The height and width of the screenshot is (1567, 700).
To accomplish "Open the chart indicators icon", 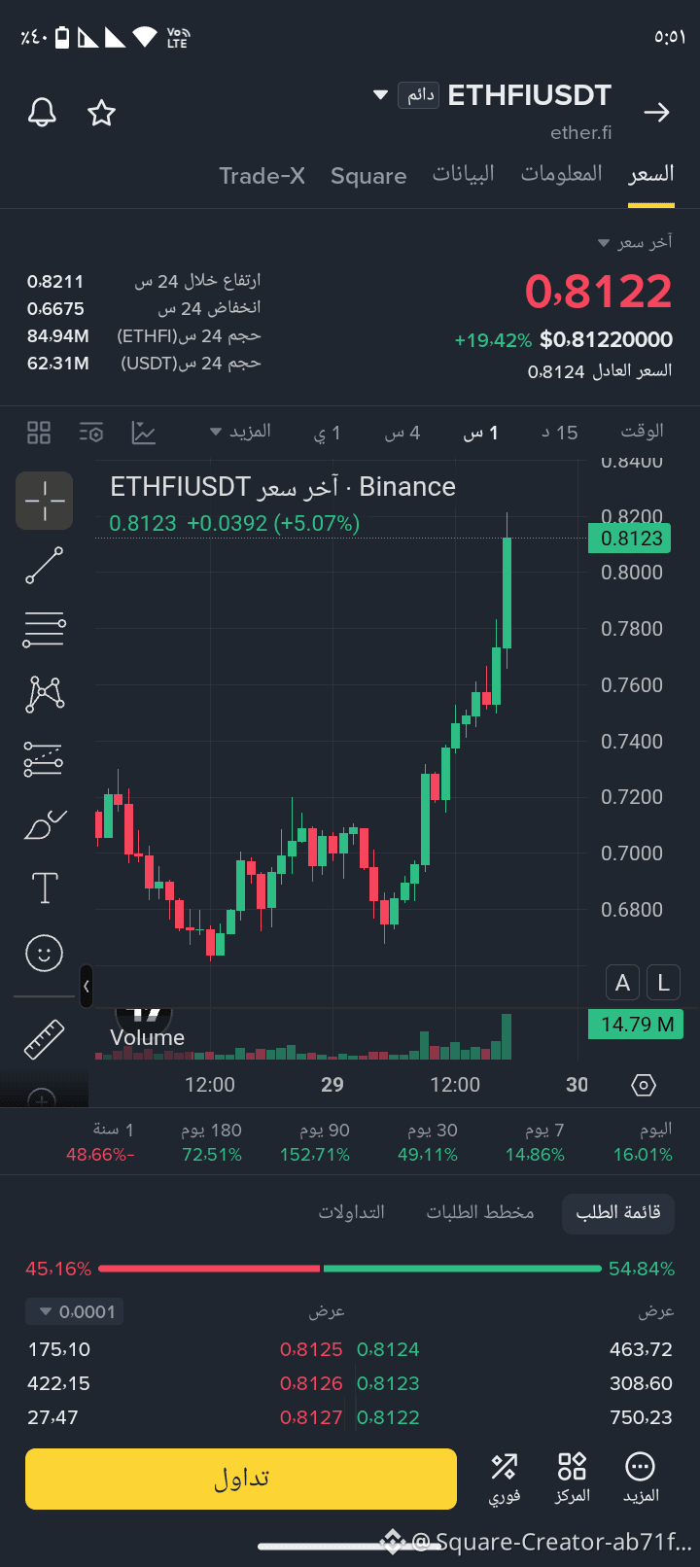I will point(144,433).
